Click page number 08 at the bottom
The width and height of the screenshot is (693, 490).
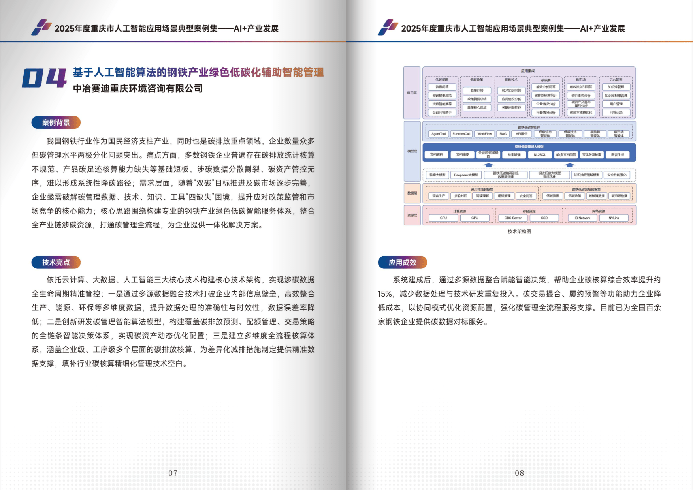(519, 473)
